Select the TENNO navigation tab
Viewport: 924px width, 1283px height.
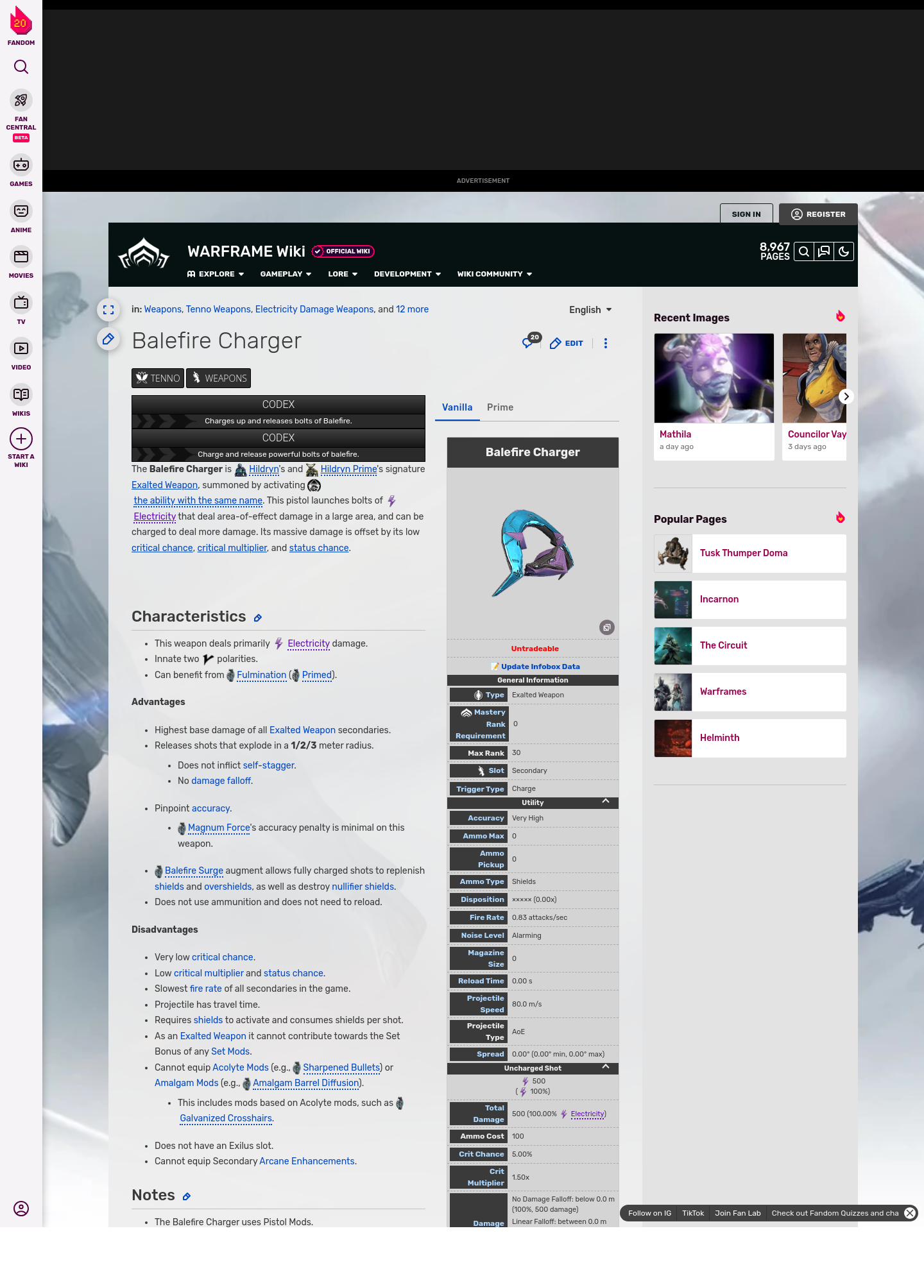click(158, 378)
